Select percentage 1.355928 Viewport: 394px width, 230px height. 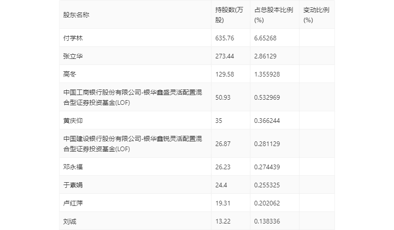click(x=267, y=74)
